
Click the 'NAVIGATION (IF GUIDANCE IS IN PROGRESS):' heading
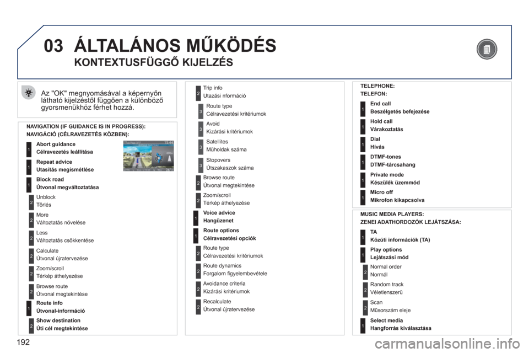pos(86,127)
